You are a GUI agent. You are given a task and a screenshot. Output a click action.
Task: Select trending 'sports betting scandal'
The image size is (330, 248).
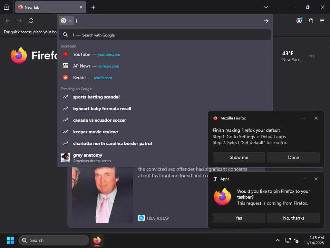point(165,97)
